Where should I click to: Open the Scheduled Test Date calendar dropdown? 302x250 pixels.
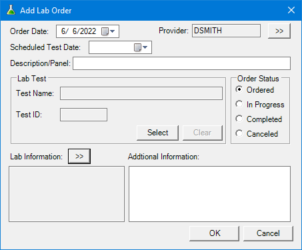click(145, 47)
